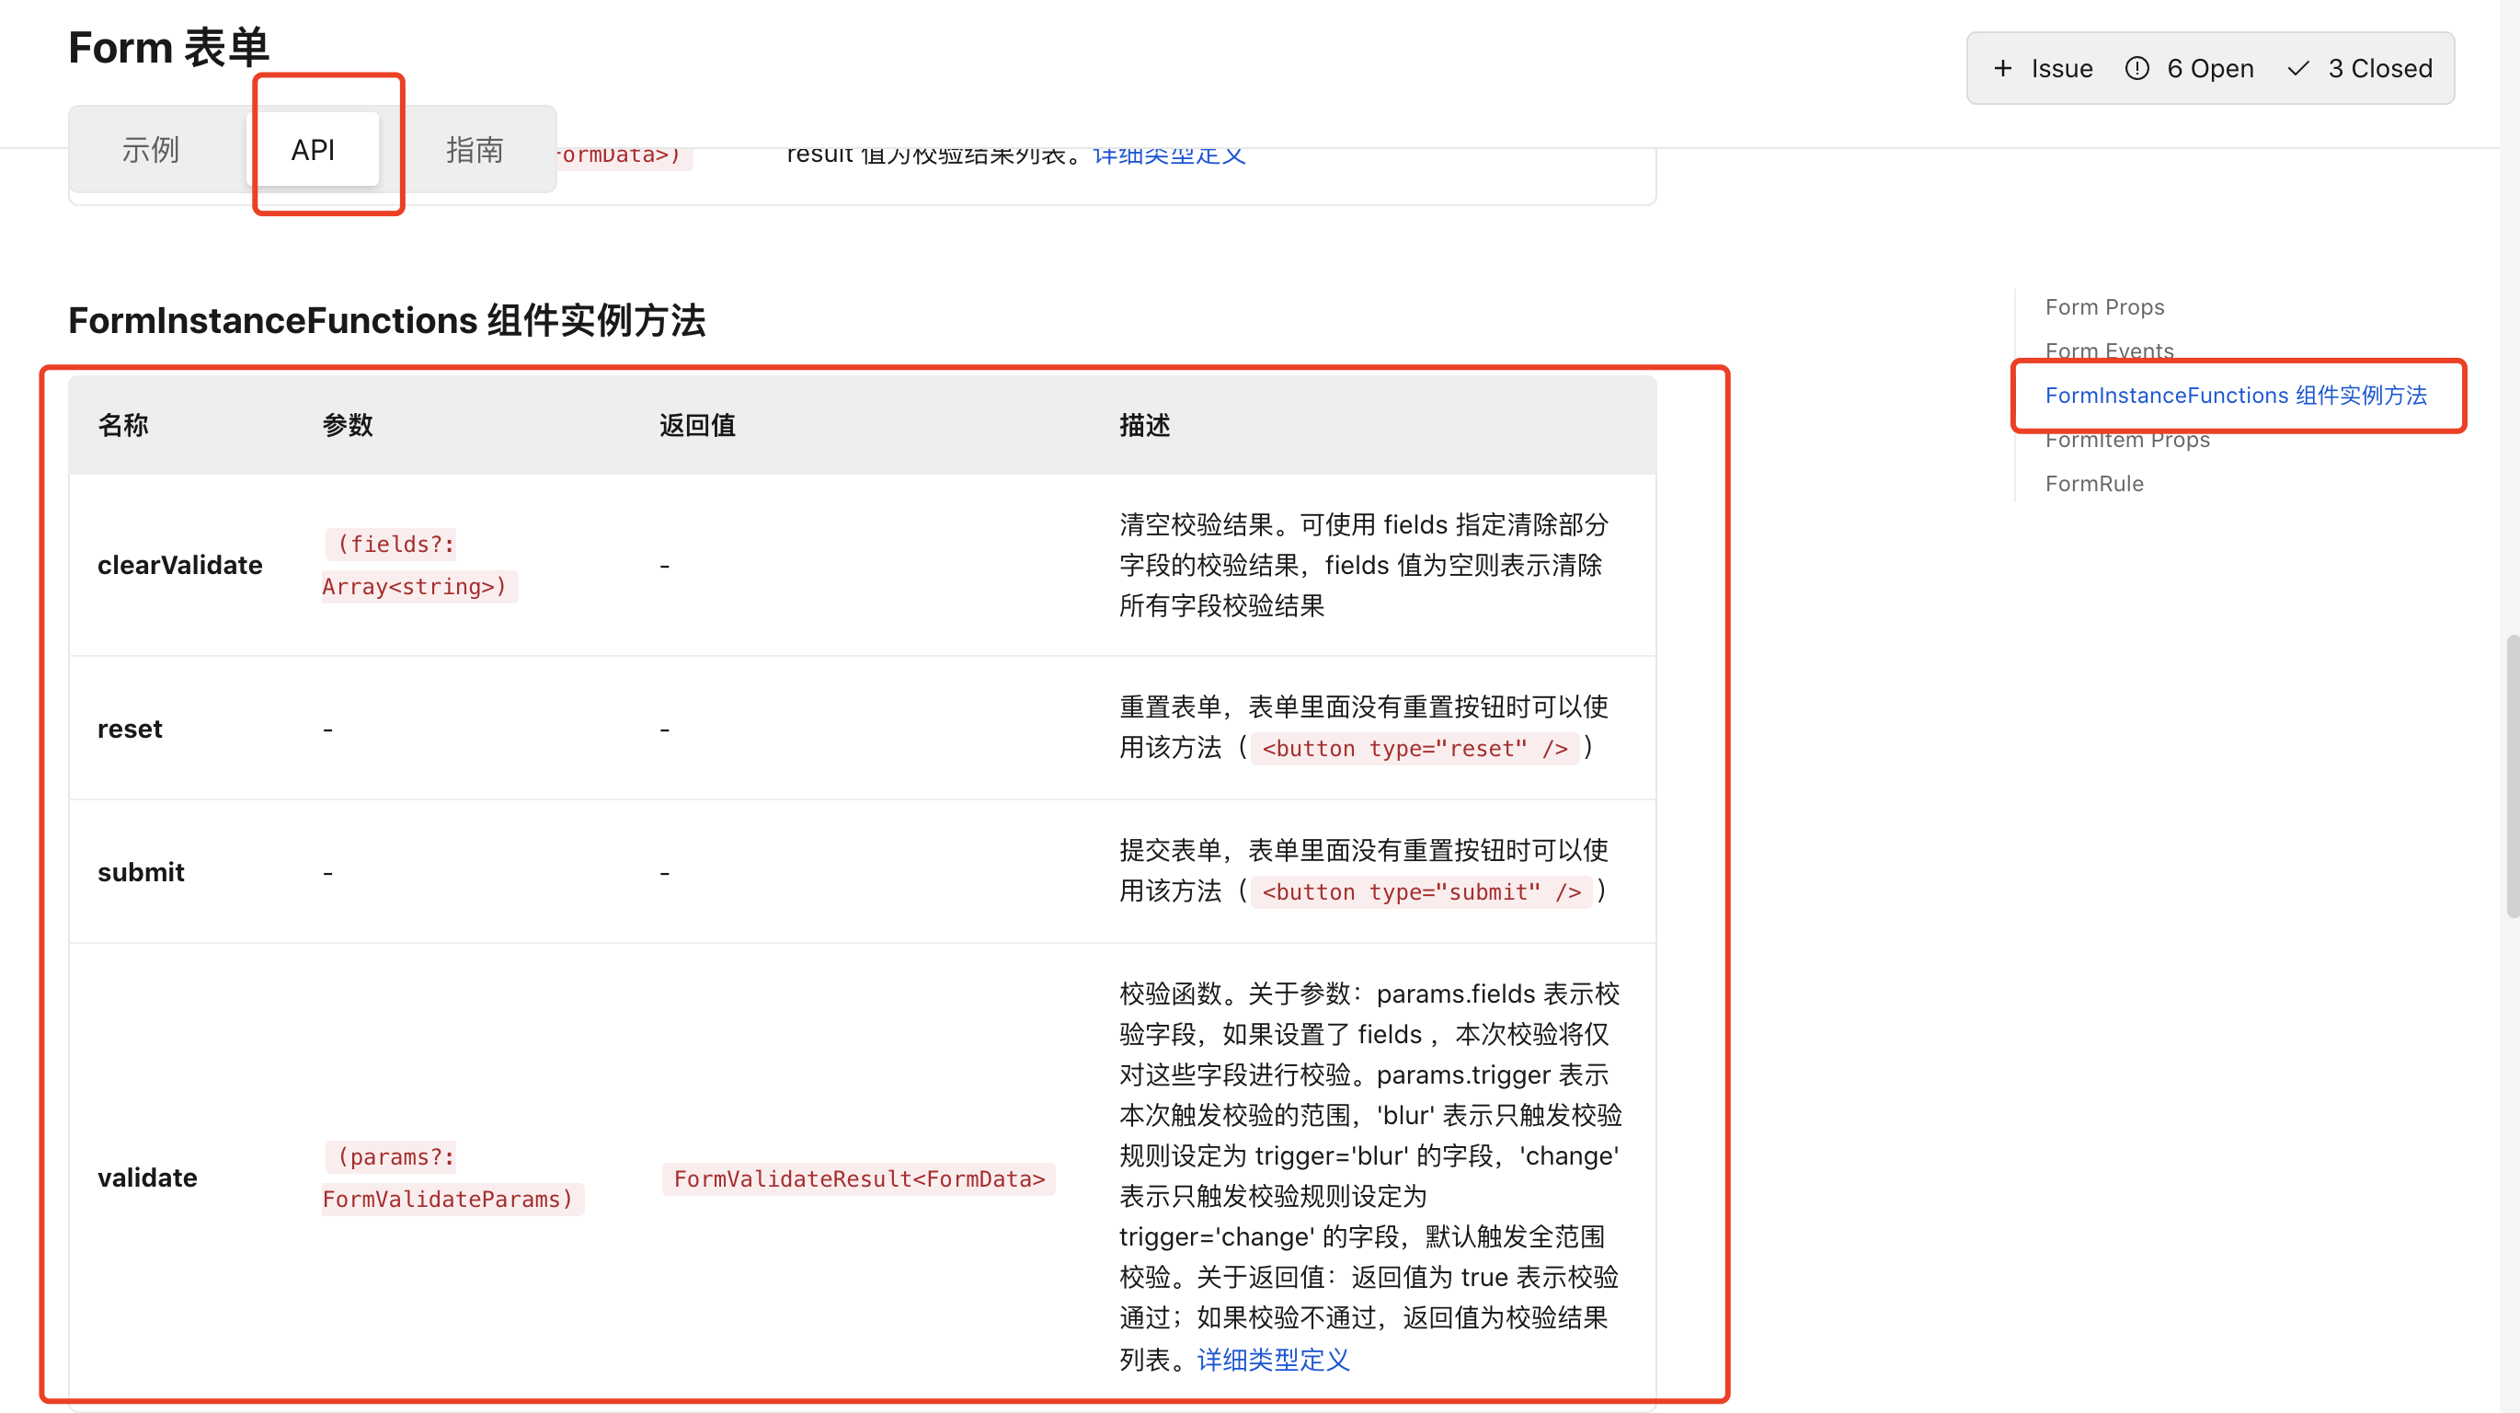Switch to the 示例 tab
Viewport: 2520px width, 1413px height.
153,150
